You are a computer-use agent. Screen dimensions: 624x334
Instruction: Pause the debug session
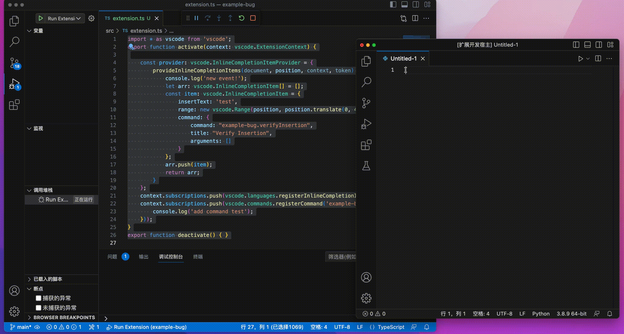(197, 18)
